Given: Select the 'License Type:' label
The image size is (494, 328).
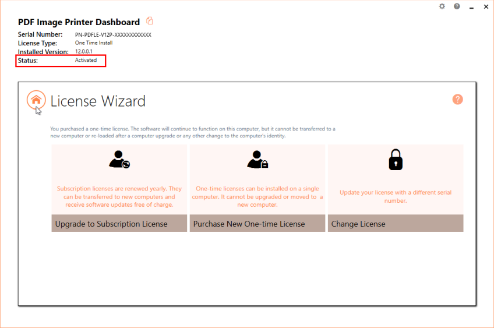Looking at the screenshot, I should coord(37,43).
